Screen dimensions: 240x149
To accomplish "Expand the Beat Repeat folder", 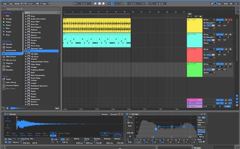I will coord(26,27).
